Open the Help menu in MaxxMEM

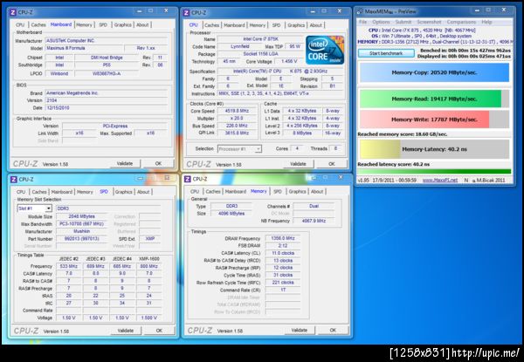(486, 22)
